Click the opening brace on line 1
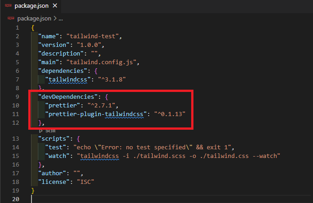Screen dimensions: 313x203 [33, 28]
